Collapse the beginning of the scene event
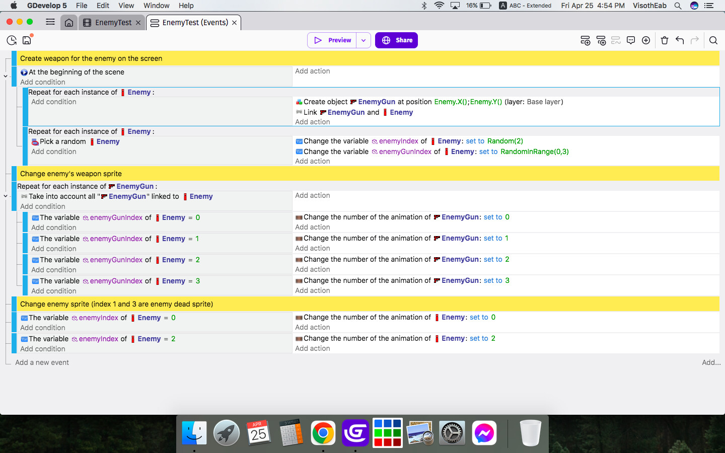Image resolution: width=725 pixels, height=453 pixels. click(x=6, y=76)
